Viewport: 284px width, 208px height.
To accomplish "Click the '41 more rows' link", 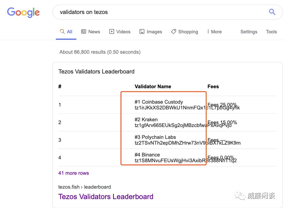I will pyautogui.click(x=73, y=173).
